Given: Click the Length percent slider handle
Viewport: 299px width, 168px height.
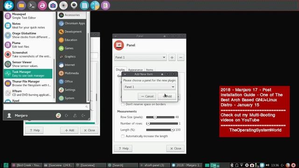Looking at the screenshot, I should (172, 130).
